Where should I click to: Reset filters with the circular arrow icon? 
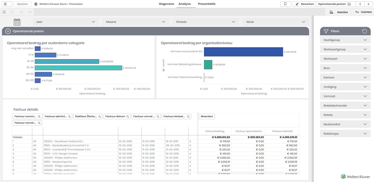[x=364, y=31]
